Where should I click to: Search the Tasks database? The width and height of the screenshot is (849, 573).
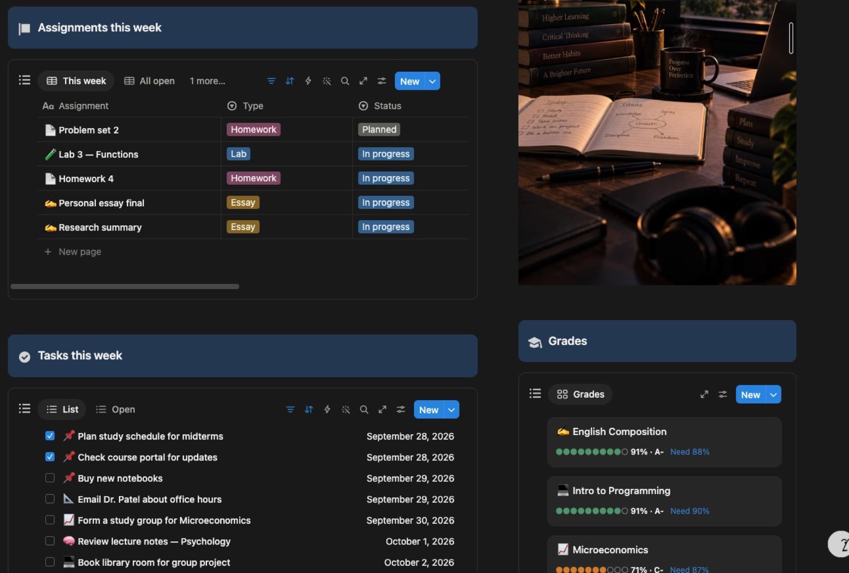pos(364,410)
